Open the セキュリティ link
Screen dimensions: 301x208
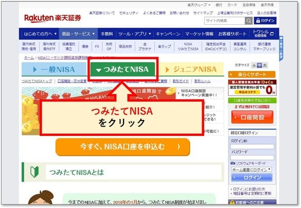pos(129,13)
